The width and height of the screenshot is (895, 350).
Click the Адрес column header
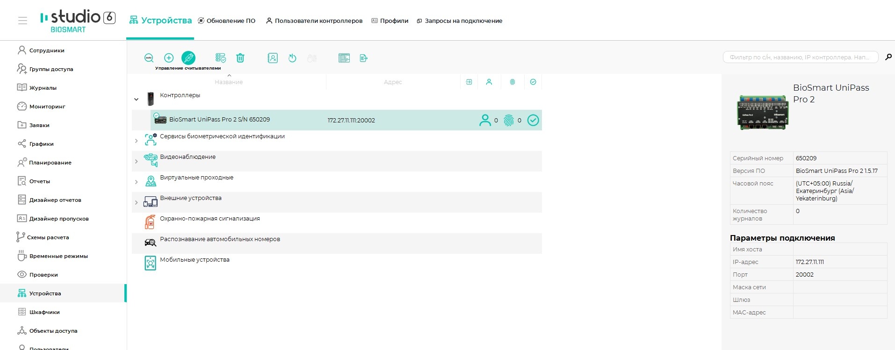click(x=393, y=82)
